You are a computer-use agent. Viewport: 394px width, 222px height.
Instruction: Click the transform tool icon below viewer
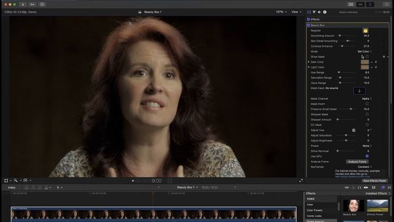tap(6, 181)
